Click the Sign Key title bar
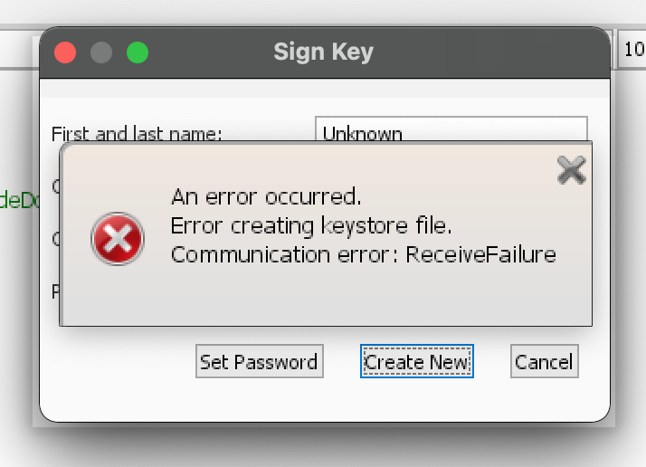The image size is (646, 467). pyautogui.click(x=324, y=52)
